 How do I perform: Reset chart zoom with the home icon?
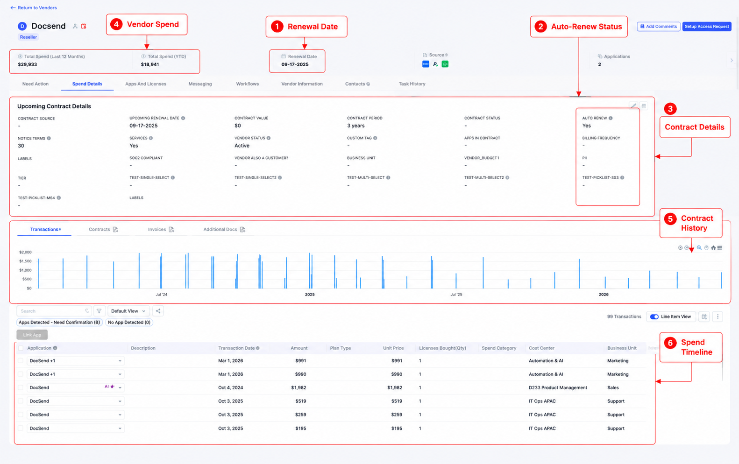pyautogui.click(x=713, y=248)
